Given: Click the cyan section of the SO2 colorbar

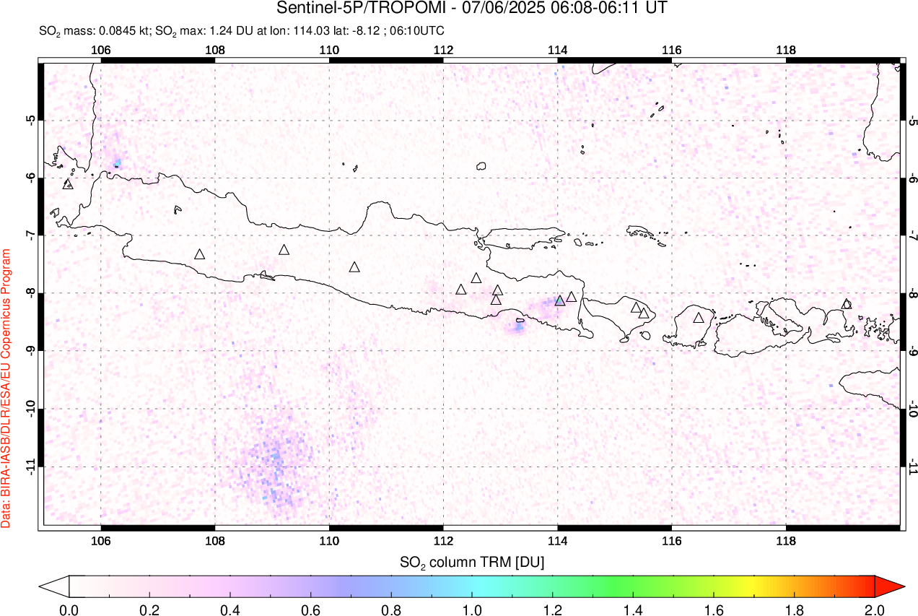Looking at the screenshot, I should click(x=480, y=586).
